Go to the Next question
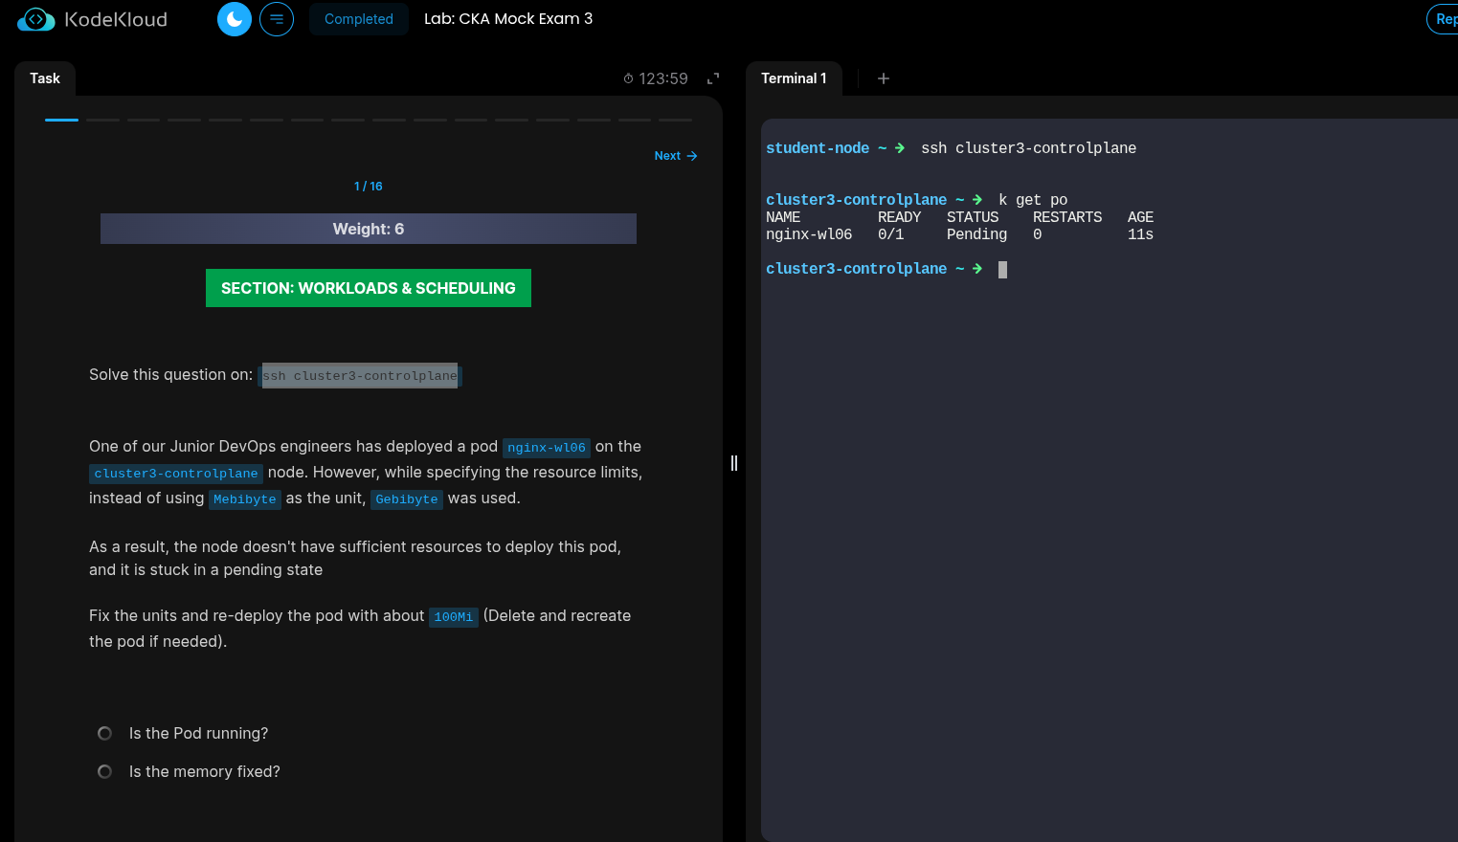The width and height of the screenshot is (1458, 842). coord(667,156)
